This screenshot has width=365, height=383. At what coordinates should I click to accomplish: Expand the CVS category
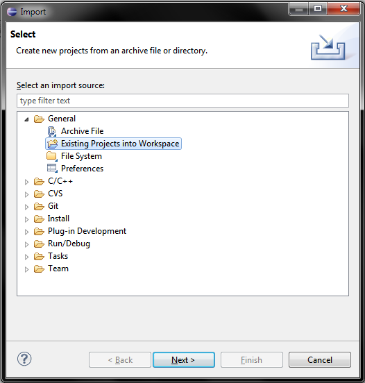point(26,194)
